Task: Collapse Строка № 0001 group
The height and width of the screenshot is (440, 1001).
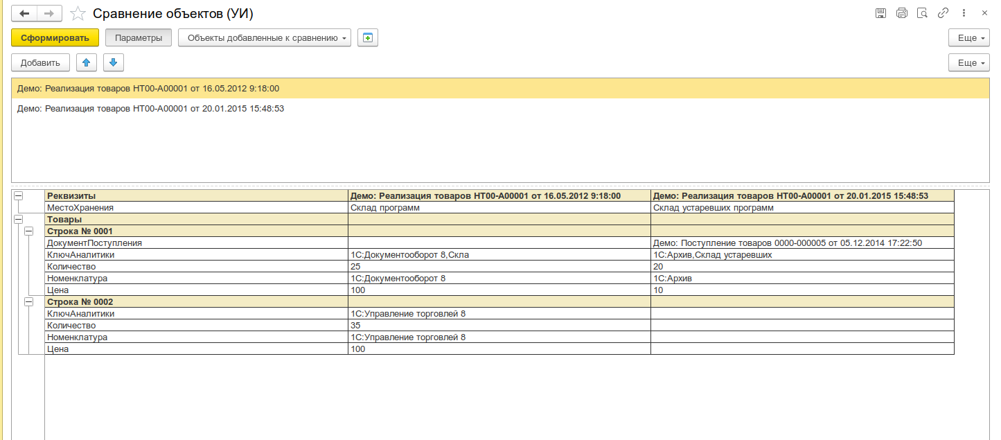Action: click(x=29, y=231)
